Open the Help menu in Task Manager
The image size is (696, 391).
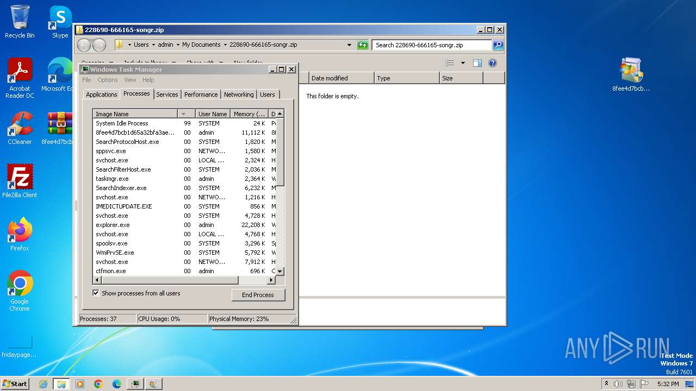click(148, 80)
